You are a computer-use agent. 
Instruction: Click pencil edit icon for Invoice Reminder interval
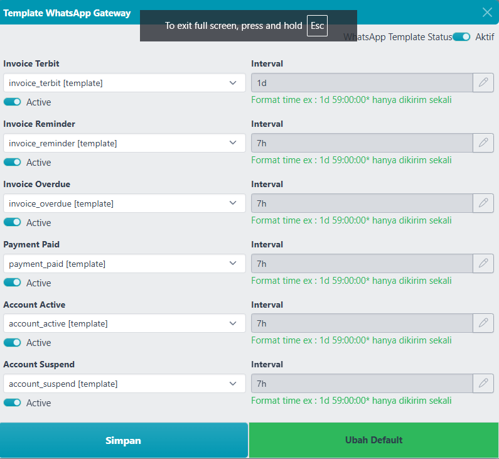pyautogui.click(x=483, y=143)
